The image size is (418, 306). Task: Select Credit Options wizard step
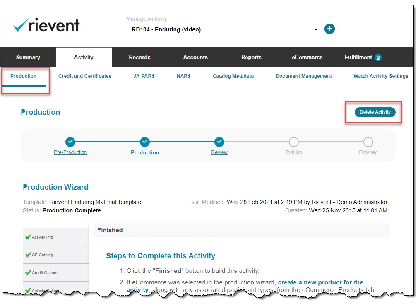click(x=56, y=272)
